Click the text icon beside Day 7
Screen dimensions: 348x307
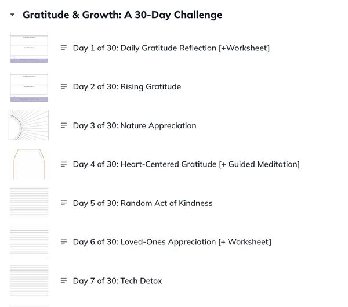64,281
